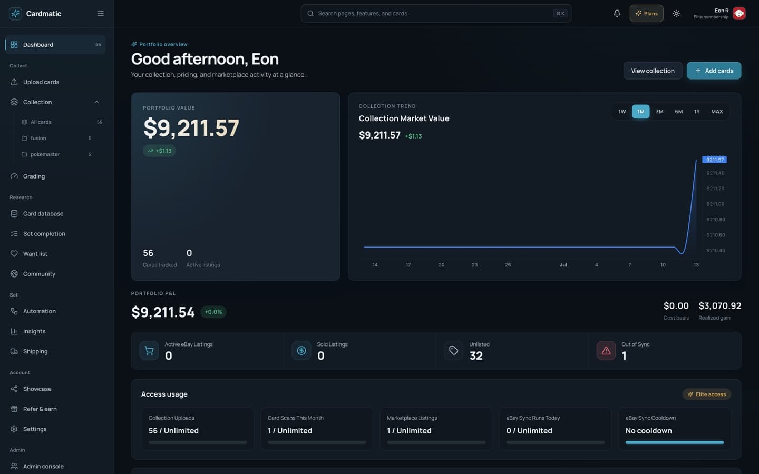The image size is (759, 474).
Task: Click the Marketplace Listings usage card
Action: (436, 429)
